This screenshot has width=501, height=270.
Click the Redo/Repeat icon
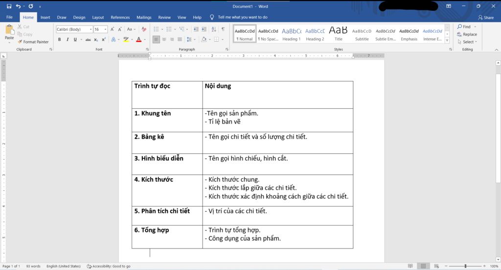(31, 6)
